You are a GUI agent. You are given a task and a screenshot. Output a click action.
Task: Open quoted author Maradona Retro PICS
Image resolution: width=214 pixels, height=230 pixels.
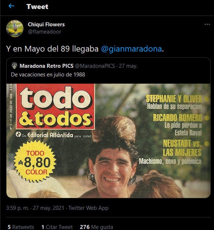47,66
